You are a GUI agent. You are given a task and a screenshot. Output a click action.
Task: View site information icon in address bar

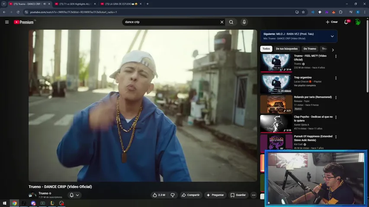click(x=26, y=12)
